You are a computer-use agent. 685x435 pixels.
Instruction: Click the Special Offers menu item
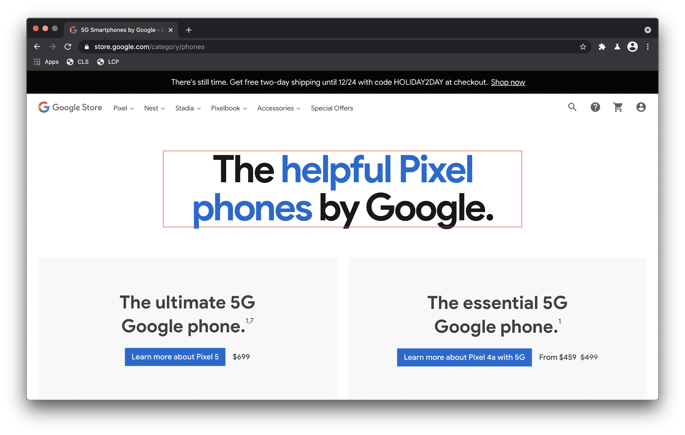332,108
